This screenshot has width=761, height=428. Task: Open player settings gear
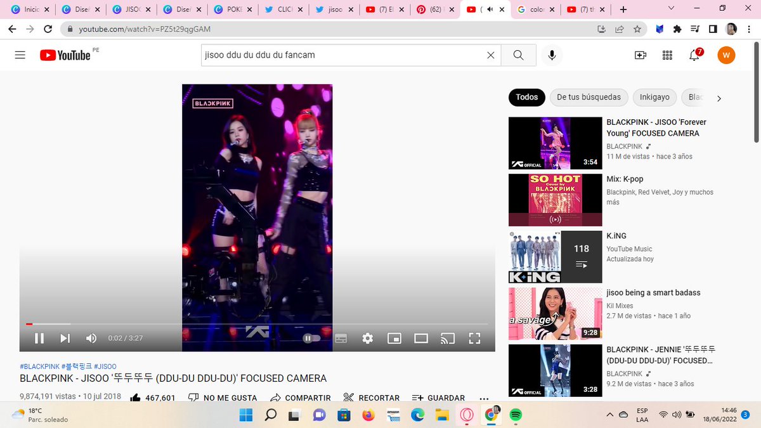368,339
